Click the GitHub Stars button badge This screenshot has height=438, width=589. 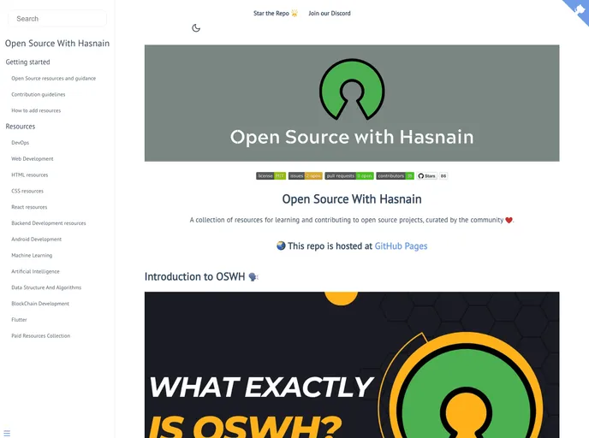click(426, 176)
